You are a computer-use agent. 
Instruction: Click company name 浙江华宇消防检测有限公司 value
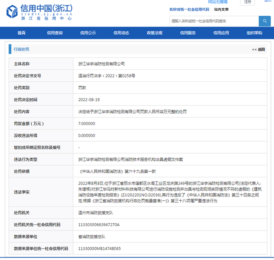(x=101, y=64)
